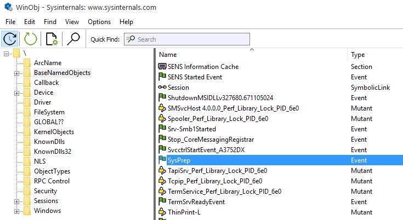Screen dimensions: 403x220
Task: Click the magnifier Find toolbar icon
Action: tap(73, 39)
